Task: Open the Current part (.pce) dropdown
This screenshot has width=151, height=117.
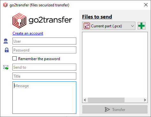Action: tap(109, 26)
